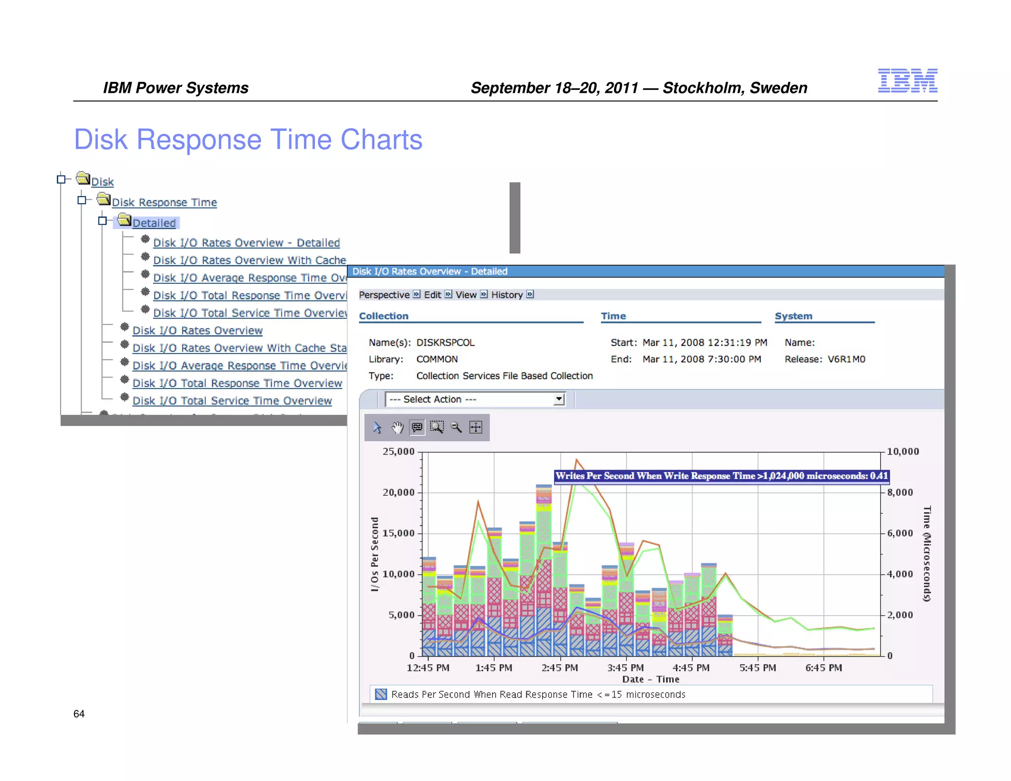Click the V6R1M0 release value
Viewport: 1011px width, 781px height.
point(846,359)
